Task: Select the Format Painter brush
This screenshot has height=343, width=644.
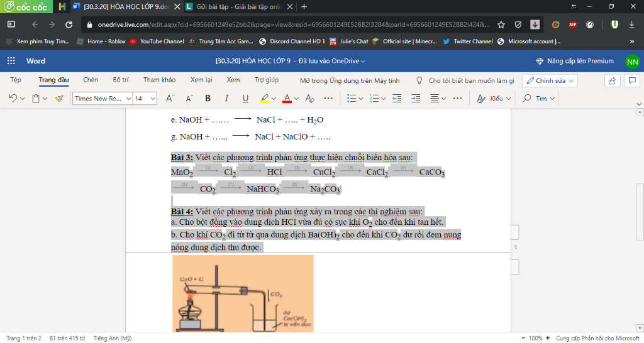Action: pyautogui.click(x=59, y=99)
